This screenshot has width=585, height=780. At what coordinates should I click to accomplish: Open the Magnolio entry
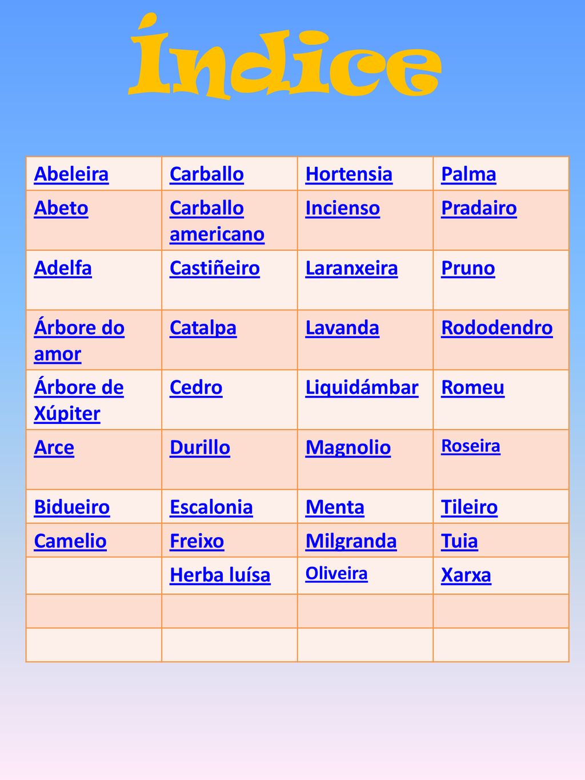pyautogui.click(x=348, y=447)
